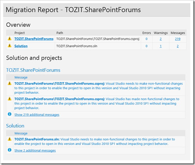Click info icon next to Show 219 additional messages

pyautogui.click(x=9, y=114)
